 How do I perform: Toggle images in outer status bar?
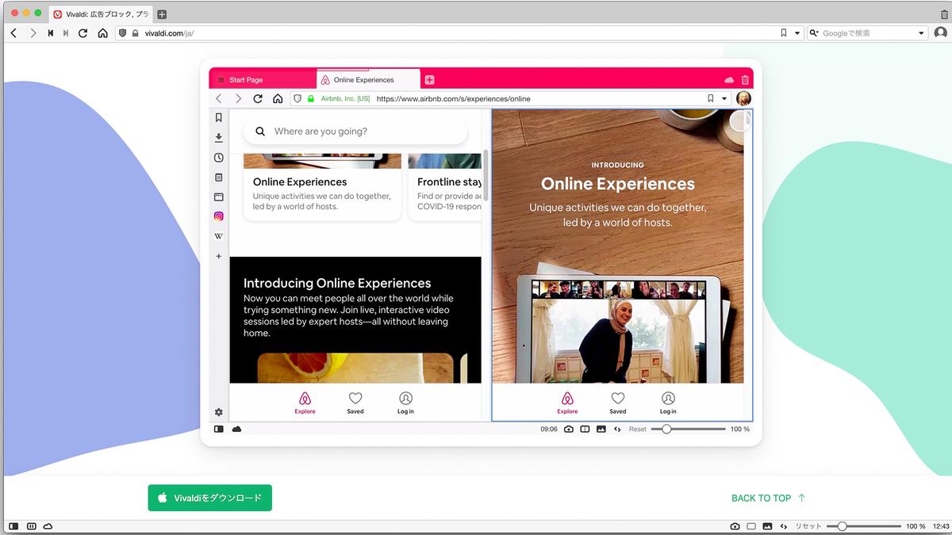[x=767, y=526]
